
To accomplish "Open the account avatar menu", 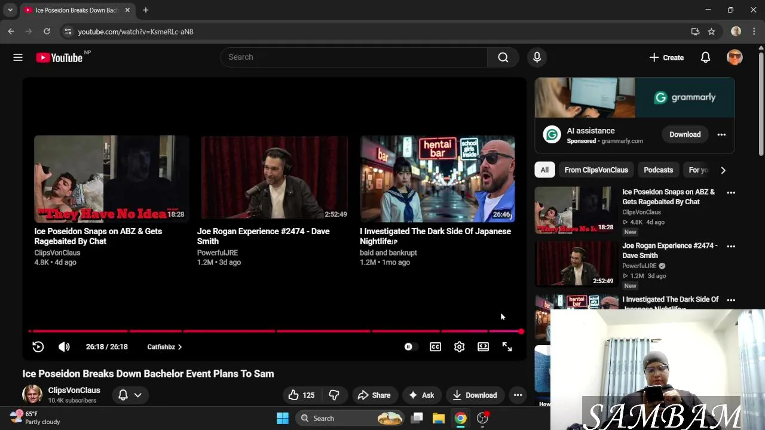I will pos(735,57).
